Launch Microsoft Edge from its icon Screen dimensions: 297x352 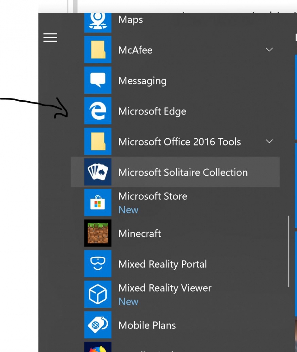pyautogui.click(x=98, y=111)
